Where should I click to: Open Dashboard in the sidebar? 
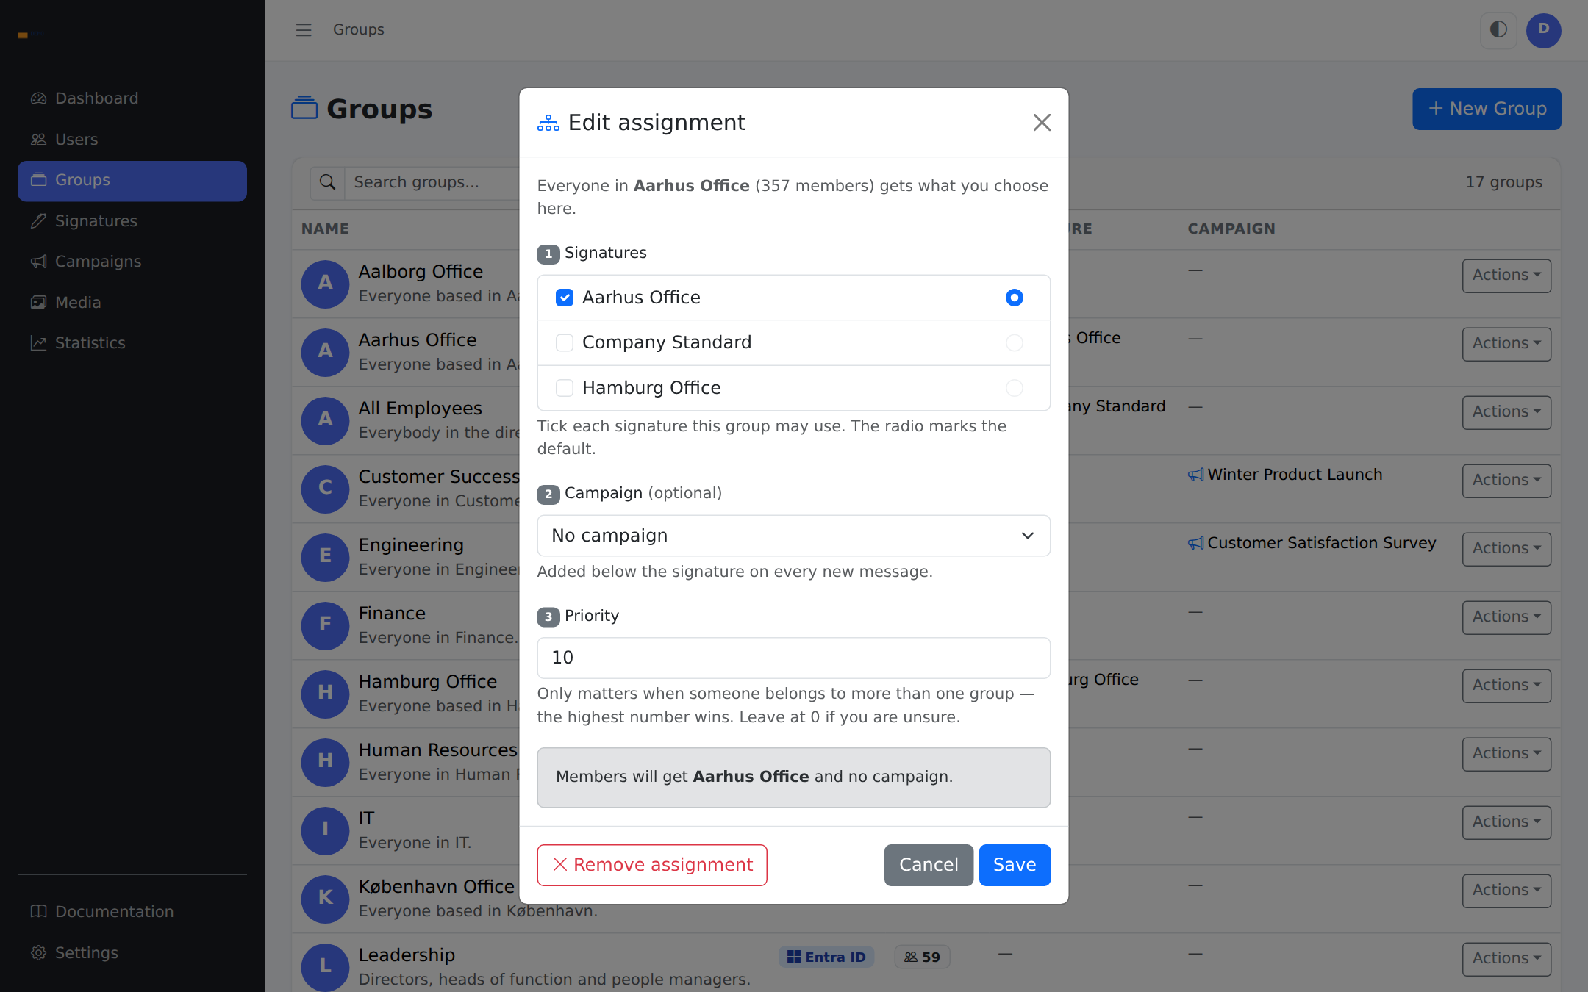point(132,98)
